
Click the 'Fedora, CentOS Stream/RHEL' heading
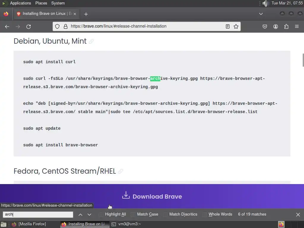pos(65,171)
